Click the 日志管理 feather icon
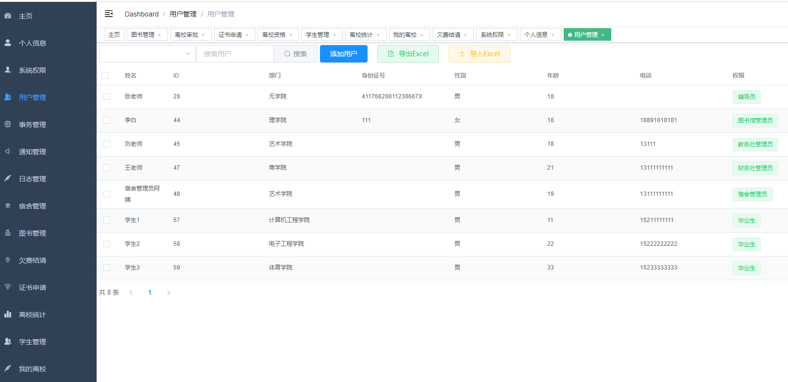Viewport: 788px width, 382px height. coord(8,178)
